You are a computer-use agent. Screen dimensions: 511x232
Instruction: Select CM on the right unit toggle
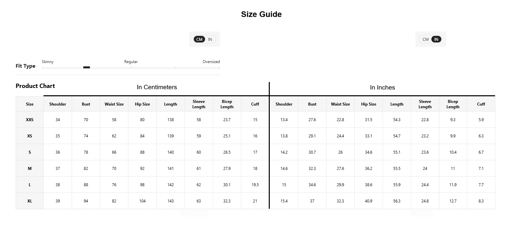tap(426, 39)
